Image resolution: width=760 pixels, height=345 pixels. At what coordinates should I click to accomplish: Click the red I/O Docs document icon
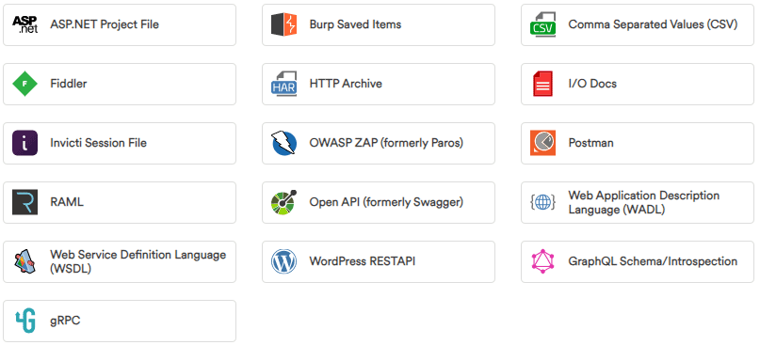point(542,84)
